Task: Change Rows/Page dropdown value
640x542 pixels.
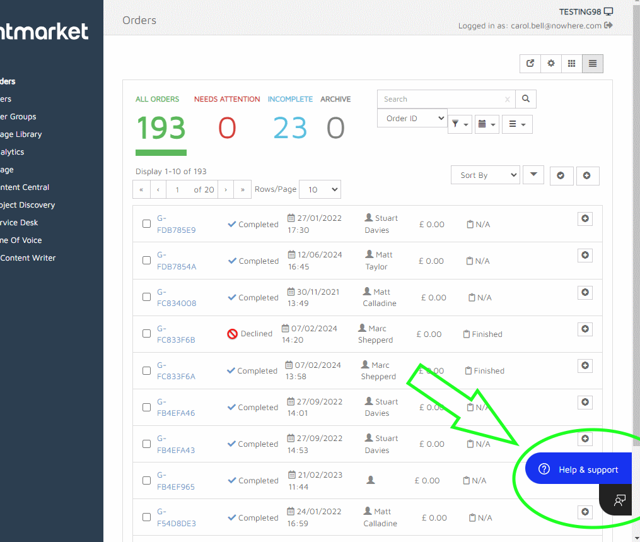Action: click(x=320, y=189)
